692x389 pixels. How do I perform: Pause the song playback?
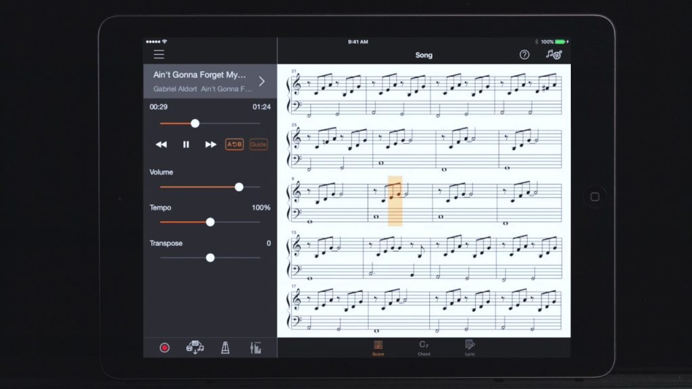pyautogui.click(x=186, y=144)
